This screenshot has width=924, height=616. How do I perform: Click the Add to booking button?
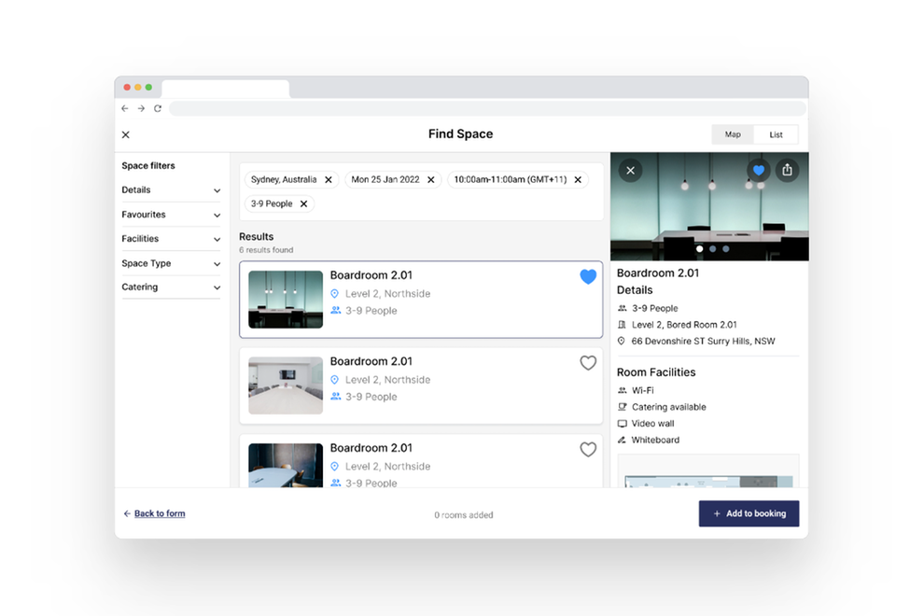pyautogui.click(x=749, y=513)
